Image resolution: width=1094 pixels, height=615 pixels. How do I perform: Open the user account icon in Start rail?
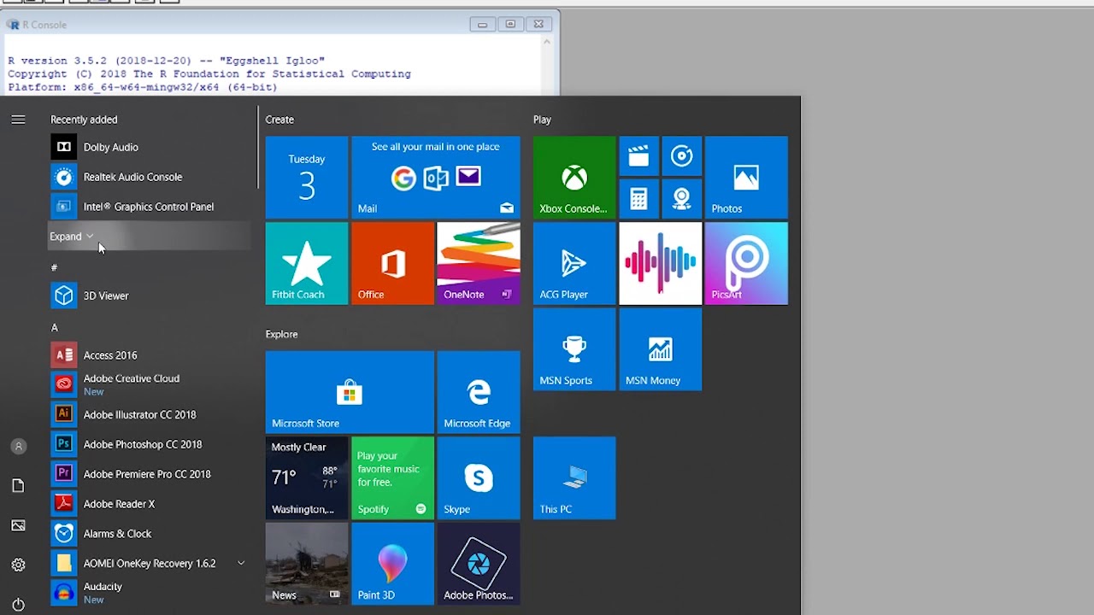tap(18, 446)
